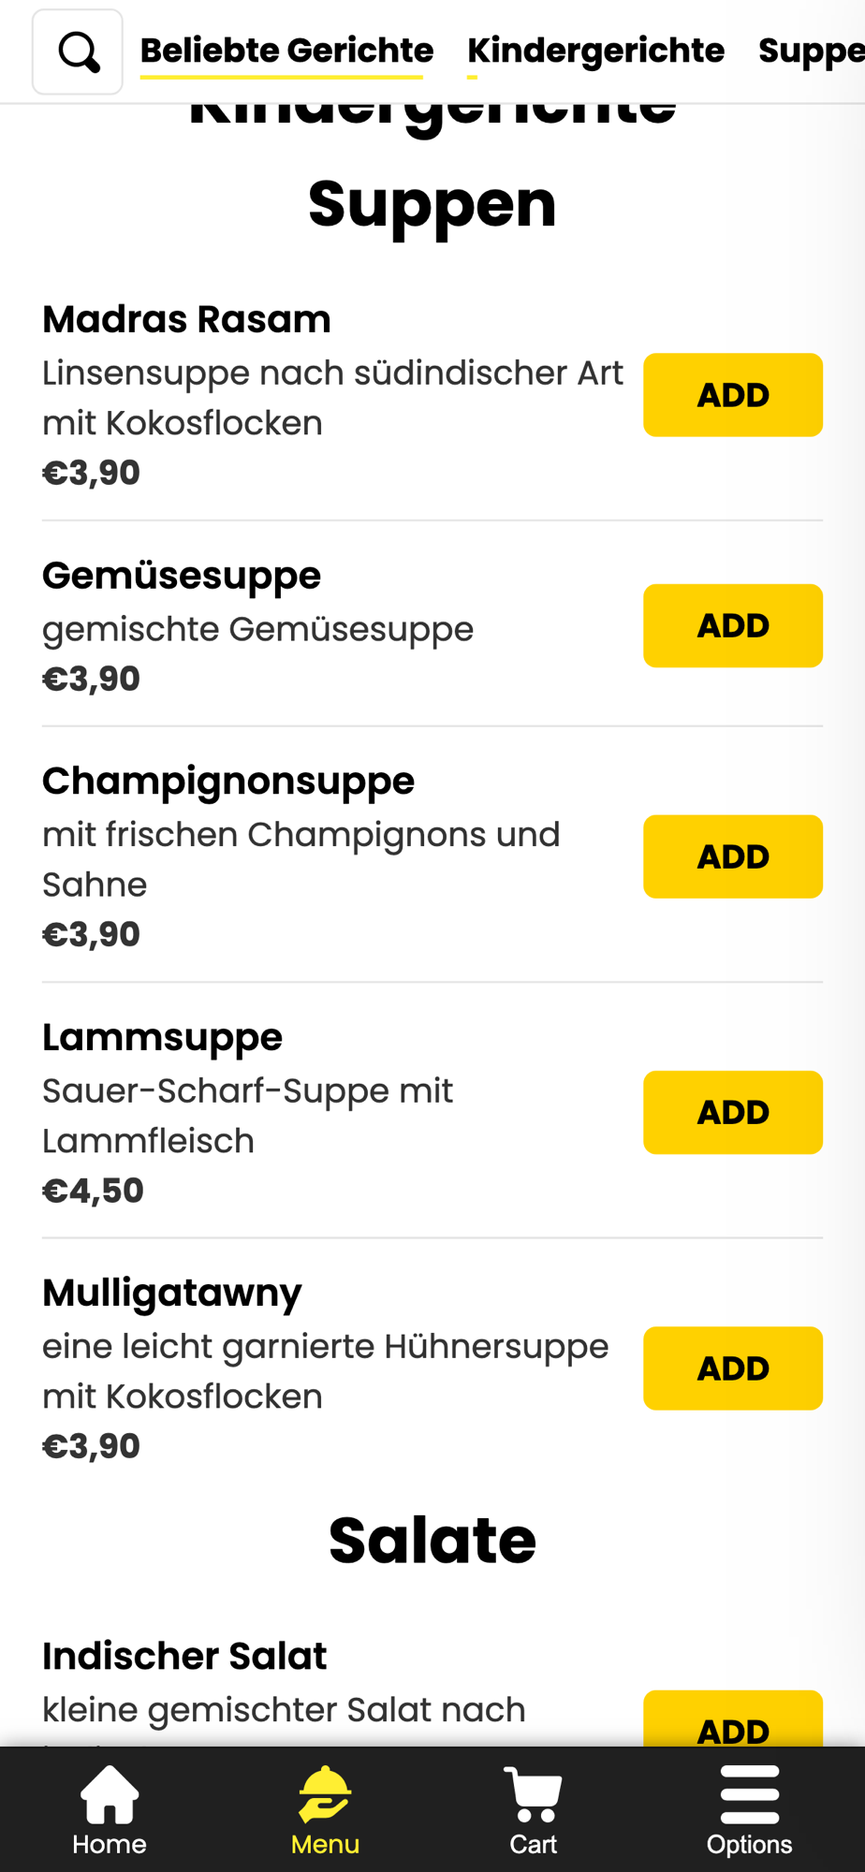Tap the Suppen section heading
The image size is (865, 1872).
pyautogui.click(x=432, y=204)
